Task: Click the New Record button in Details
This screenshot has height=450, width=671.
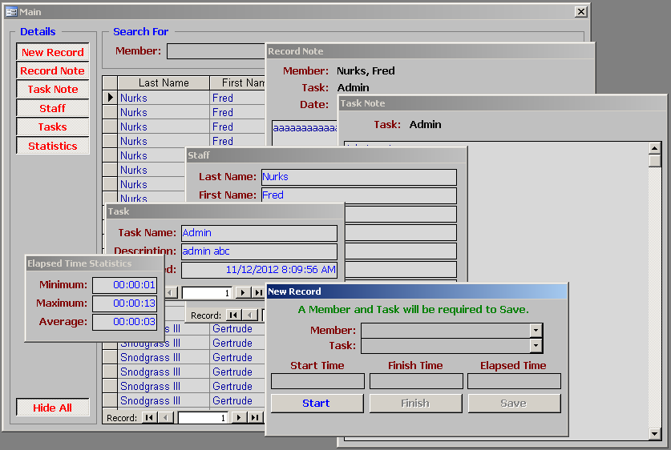Action: pos(53,52)
